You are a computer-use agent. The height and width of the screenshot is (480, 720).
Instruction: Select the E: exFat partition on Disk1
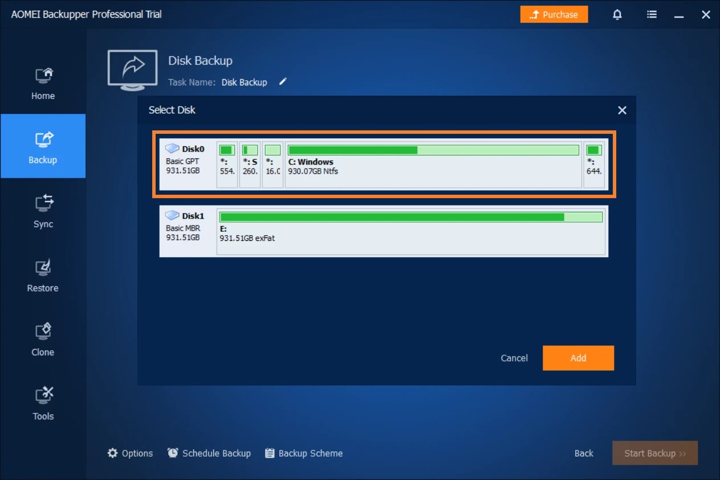pos(411,232)
